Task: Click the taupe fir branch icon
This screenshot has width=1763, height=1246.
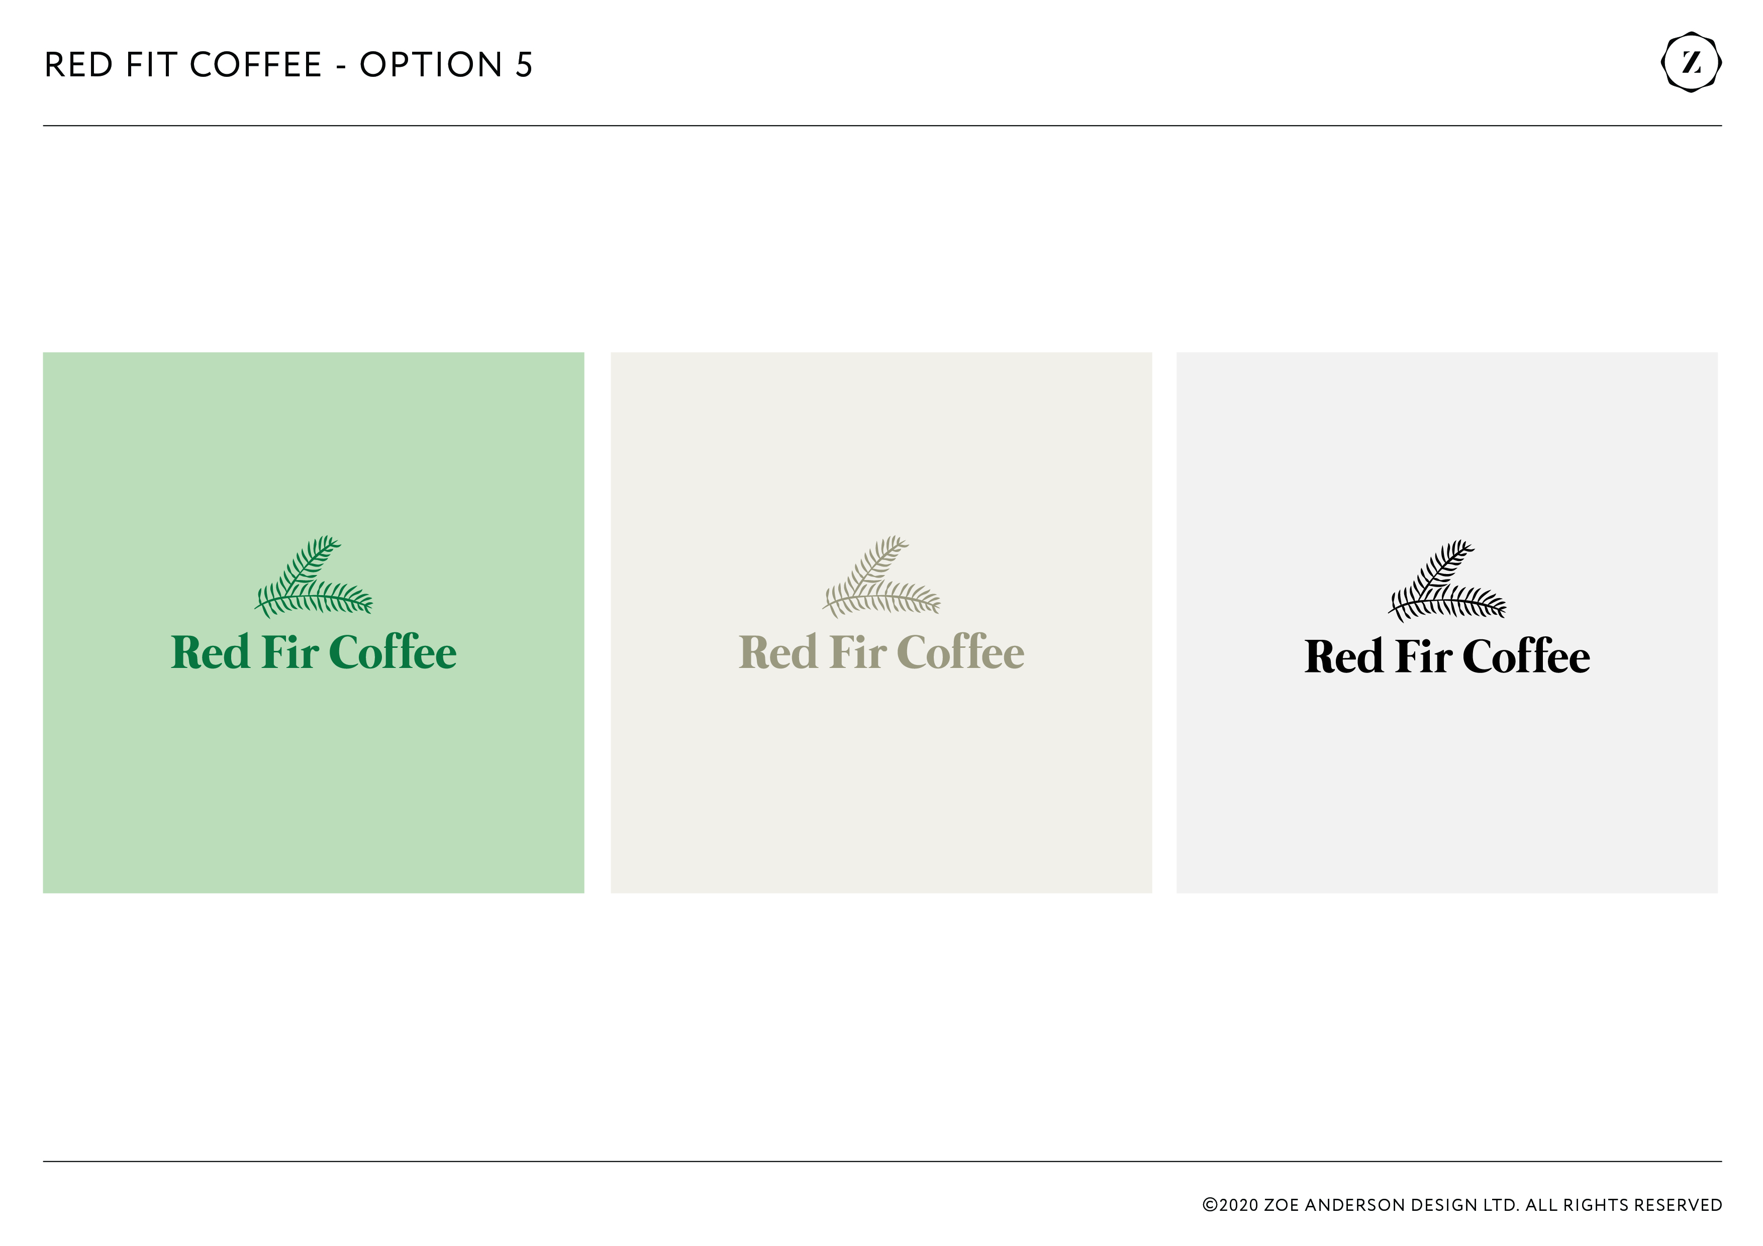Action: (x=880, y=577)
